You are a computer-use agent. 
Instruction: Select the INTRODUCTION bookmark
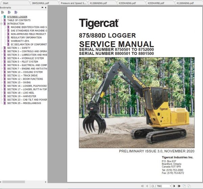pos(16,24)
